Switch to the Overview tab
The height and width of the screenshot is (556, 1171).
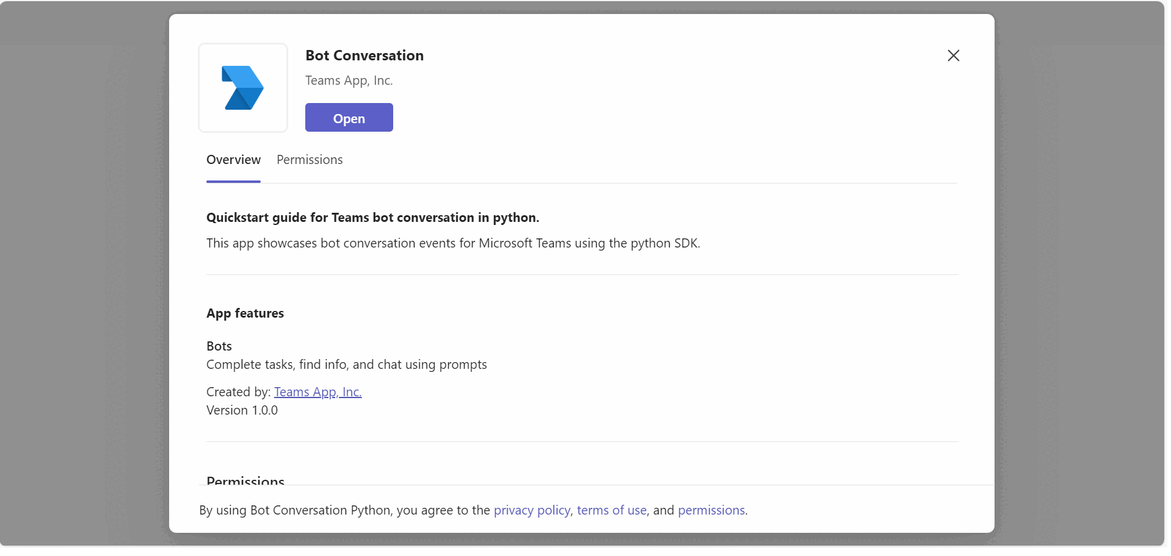(x=233, y=160)
